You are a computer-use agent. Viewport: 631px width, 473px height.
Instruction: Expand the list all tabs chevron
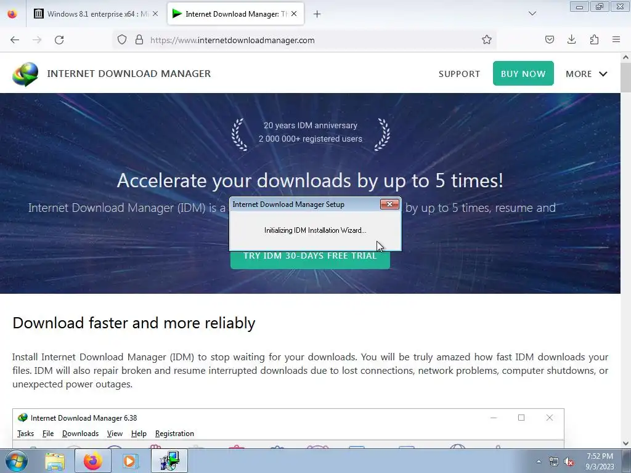pyautogui.click(x=532, y=14)
